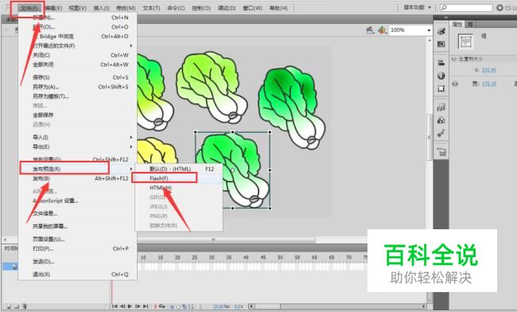Open the Project panel icon

click(x=441, y=152)
